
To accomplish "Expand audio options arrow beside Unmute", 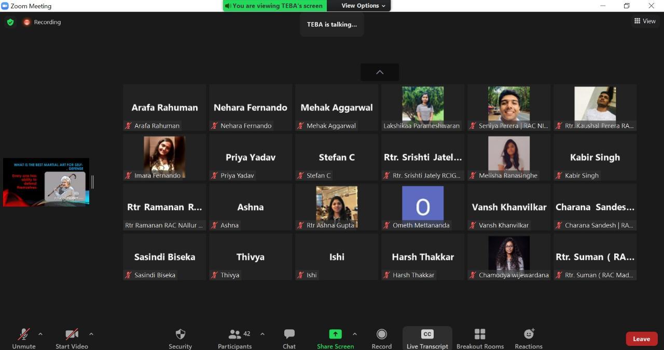I will pos(40,334).
